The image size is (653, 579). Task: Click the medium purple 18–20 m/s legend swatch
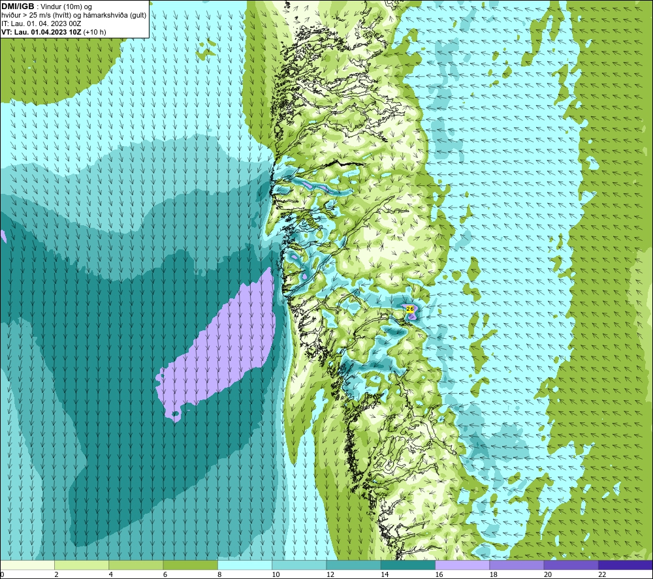[x=517, y=565]
